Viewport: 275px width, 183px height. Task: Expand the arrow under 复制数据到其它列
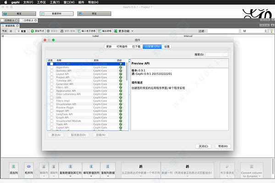[71, 176]
